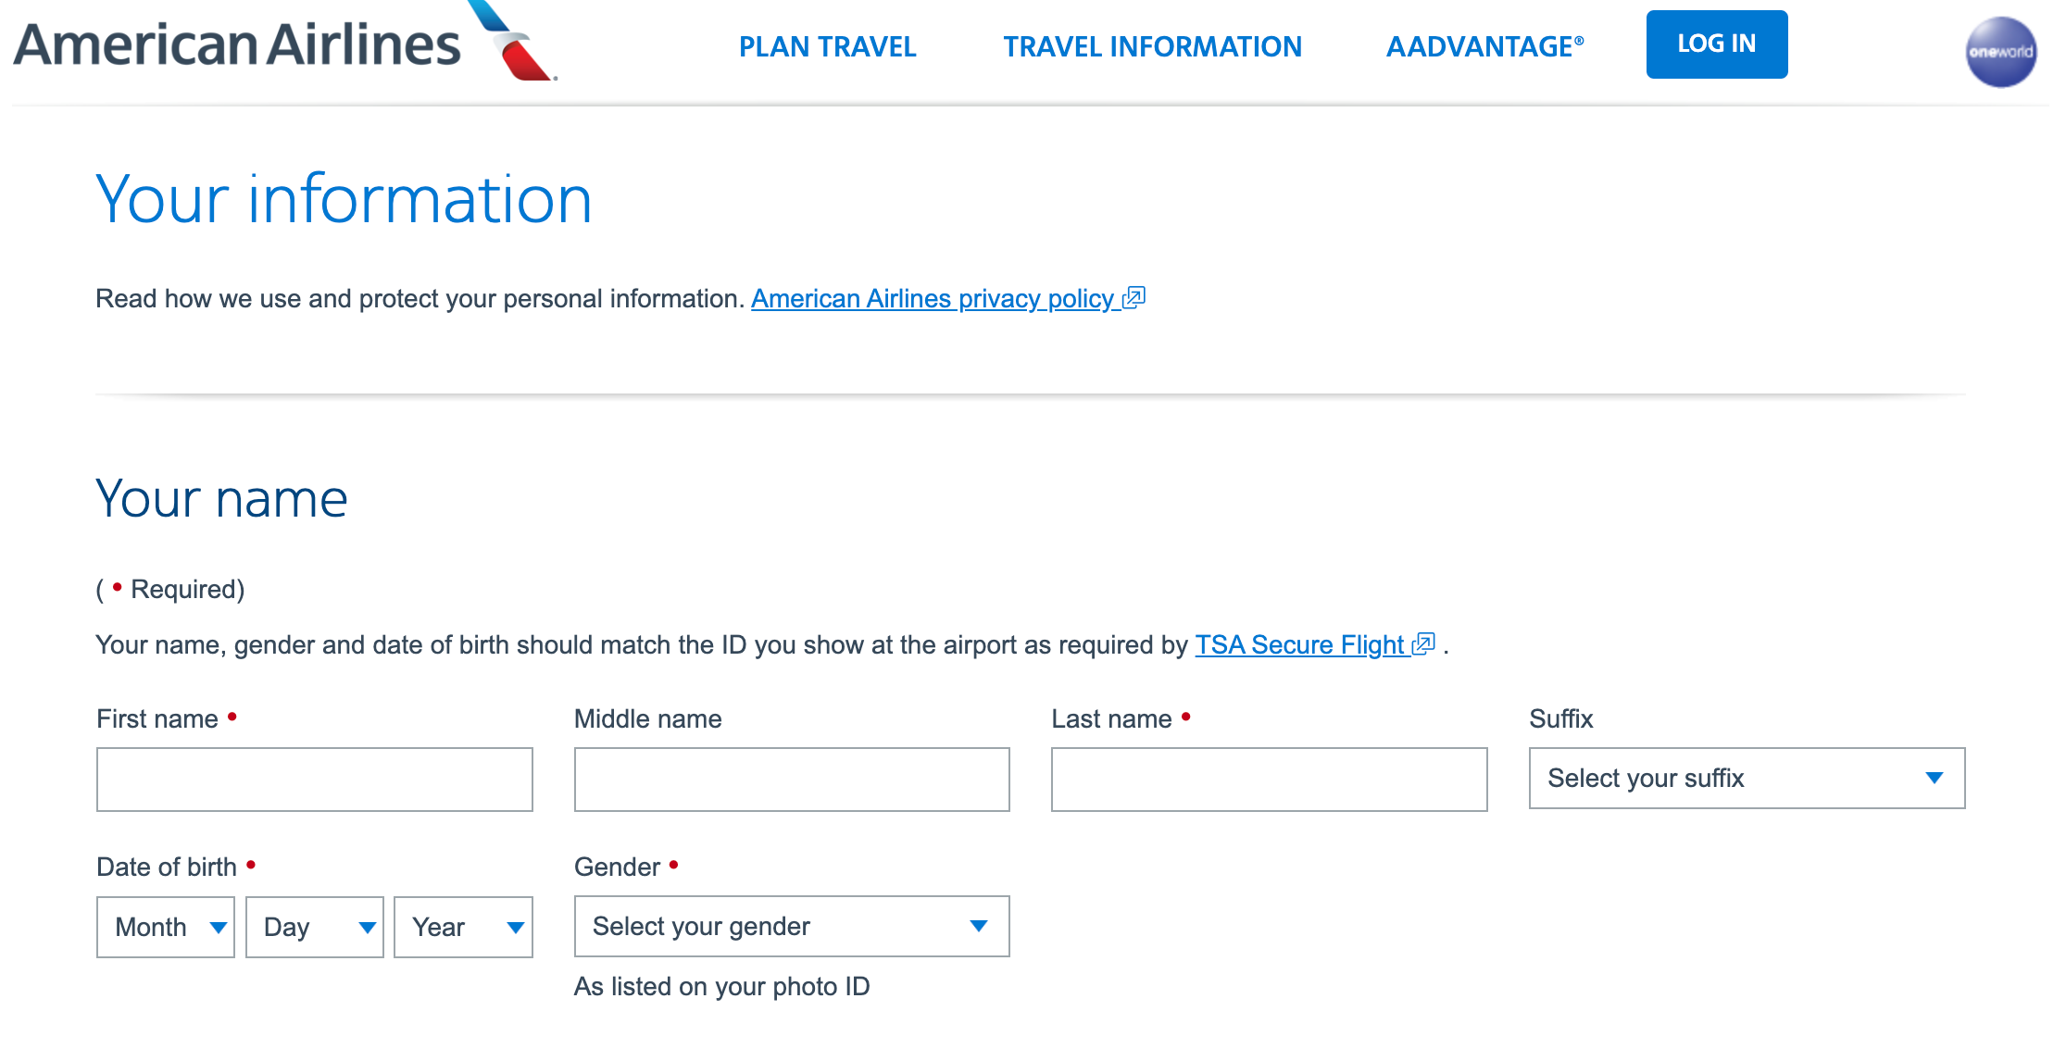Expand the Select your suffix dropdown
This screenshot has width=2054, height=1061.
[x=1746, y=778]
